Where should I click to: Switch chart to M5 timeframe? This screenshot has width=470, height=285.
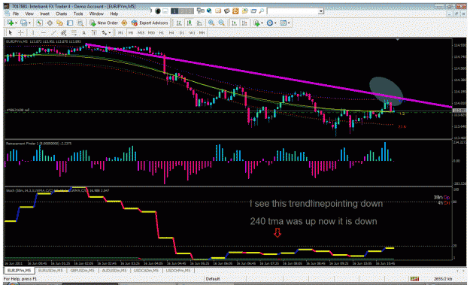(x=131, y=32)
